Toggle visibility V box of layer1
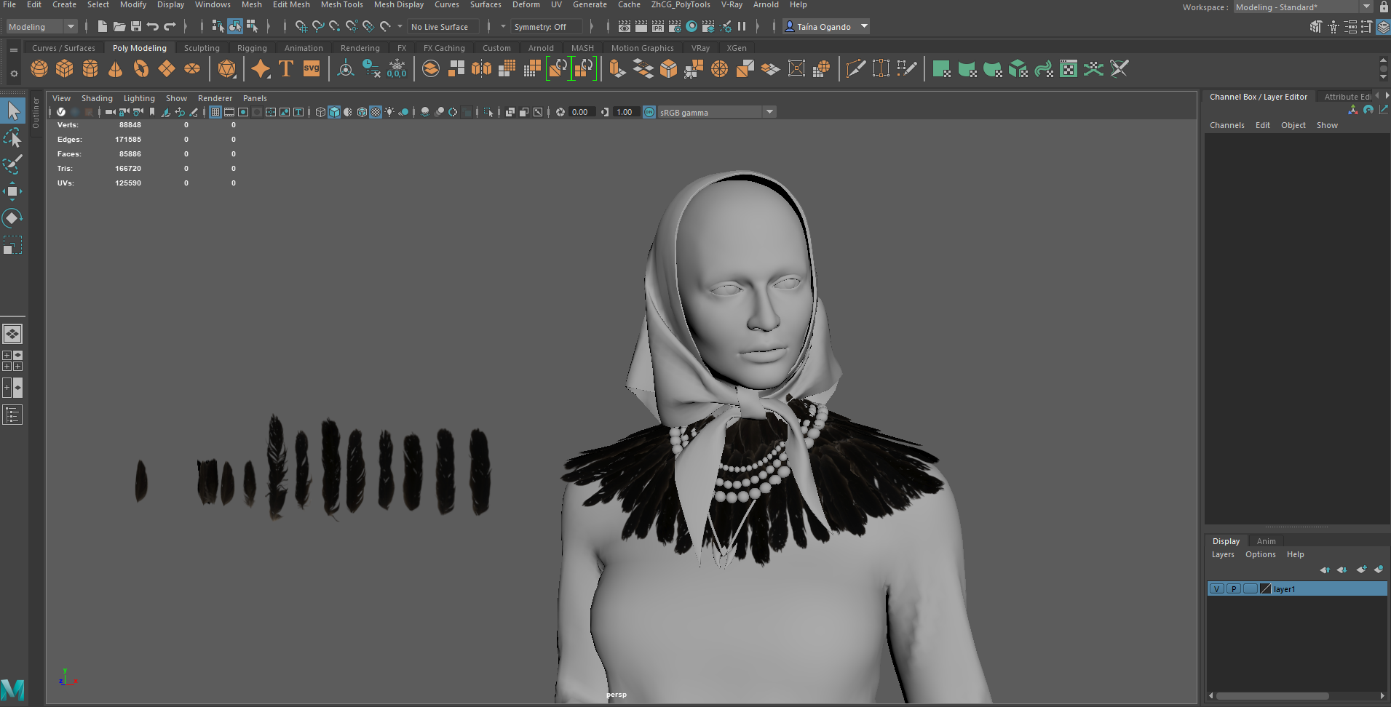The width and height of the screenshot is (1391, 707). click(x=1216, y=589)
